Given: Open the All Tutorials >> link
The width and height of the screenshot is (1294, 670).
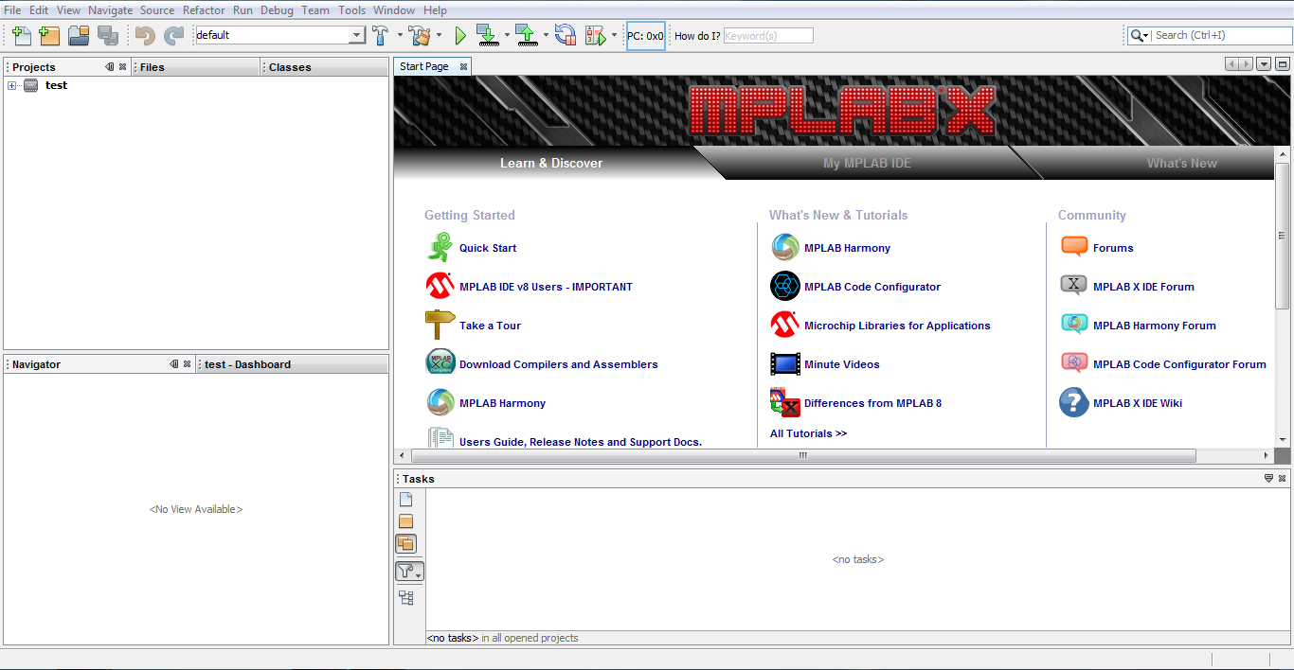Looking at the screenshot, I should 808,433.
